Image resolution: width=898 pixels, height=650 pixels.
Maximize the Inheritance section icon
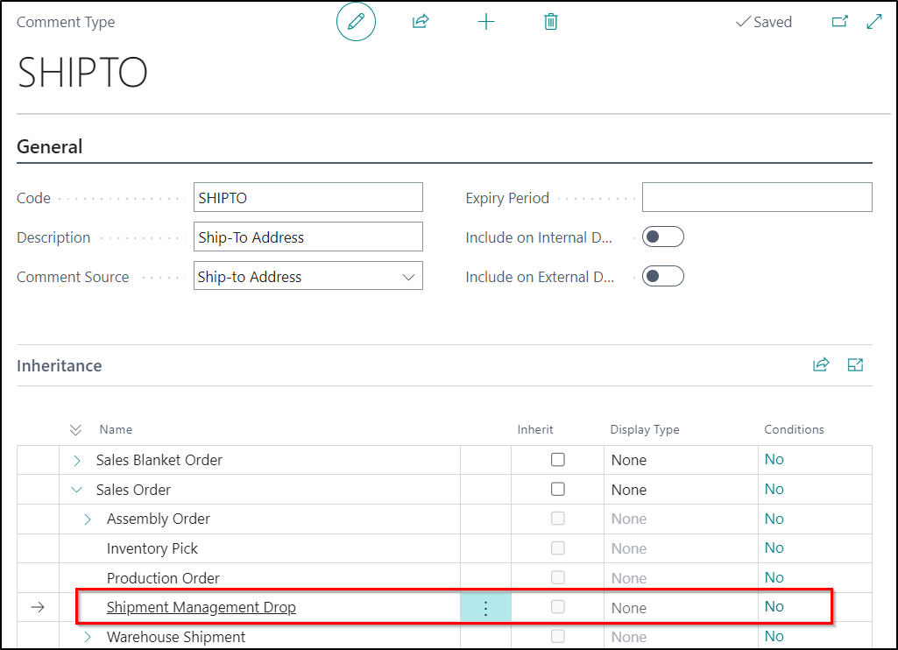click(x=855, y=365)
